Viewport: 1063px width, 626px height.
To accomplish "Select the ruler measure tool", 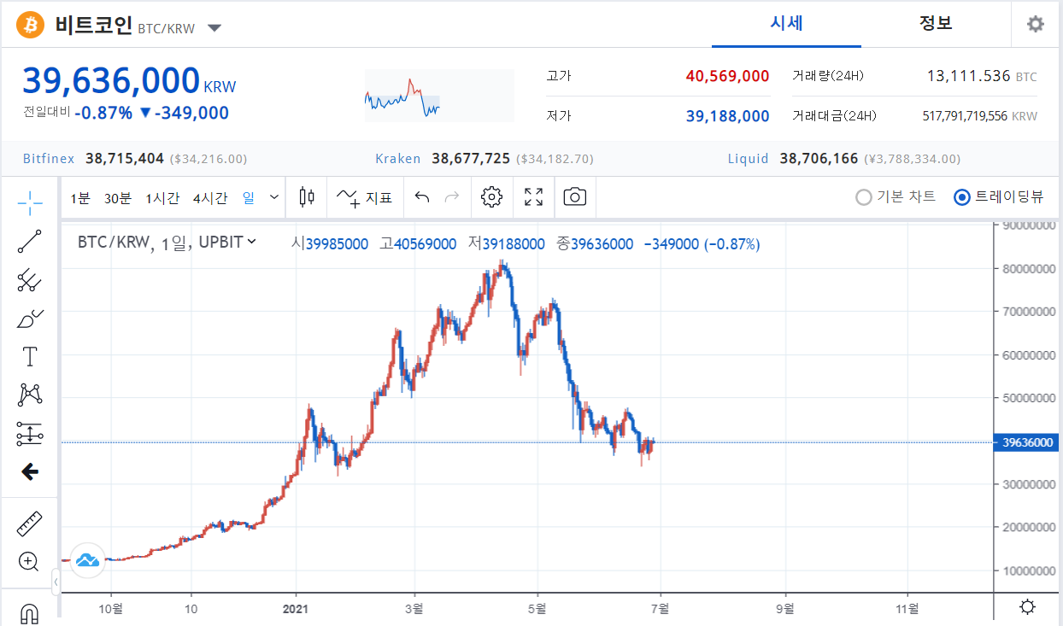I will pyautogui.click(x=29, y=523).
